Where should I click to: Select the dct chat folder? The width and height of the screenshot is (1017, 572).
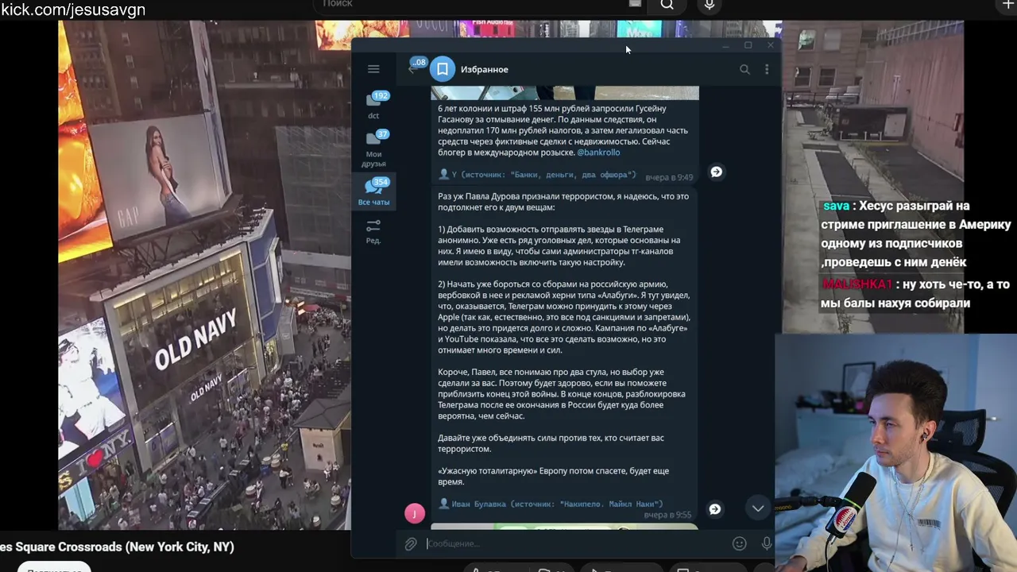coord(373,105)
